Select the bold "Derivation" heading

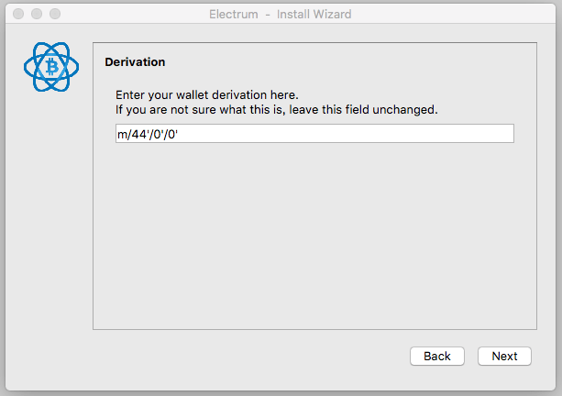[135, 62]
